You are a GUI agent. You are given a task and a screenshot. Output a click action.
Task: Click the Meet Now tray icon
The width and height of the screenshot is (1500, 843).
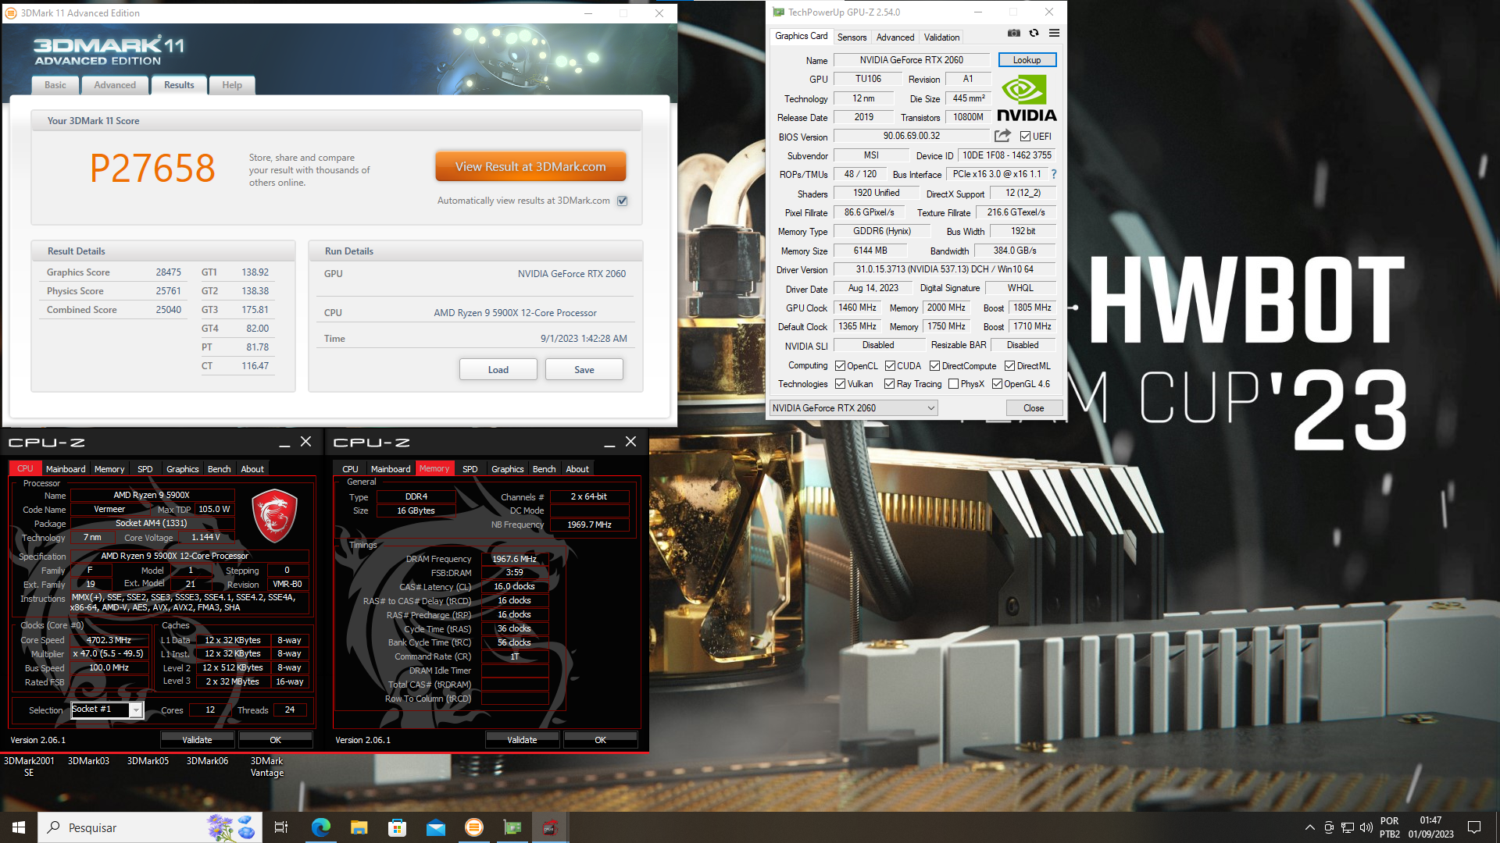tap(1329, 827)
